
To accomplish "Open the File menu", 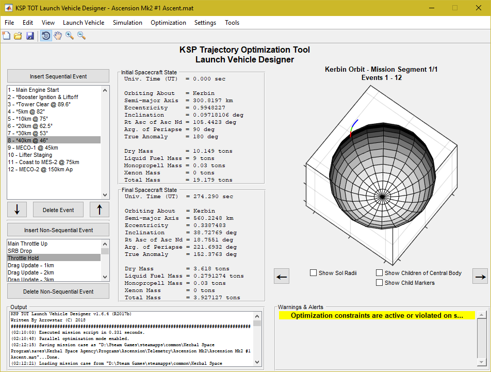I will click(9, 23).
